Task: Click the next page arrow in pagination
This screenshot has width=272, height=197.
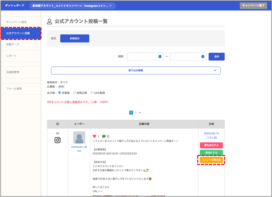Action: click(140, 112)
